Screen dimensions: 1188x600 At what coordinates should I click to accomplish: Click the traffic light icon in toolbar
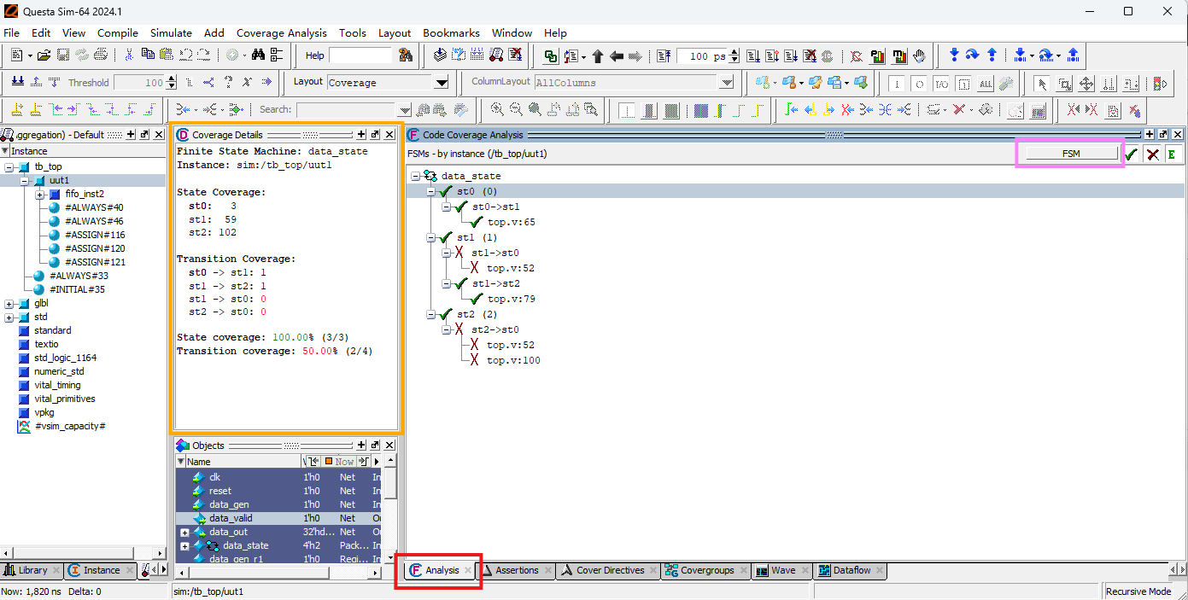click(x=1160, y=84)
